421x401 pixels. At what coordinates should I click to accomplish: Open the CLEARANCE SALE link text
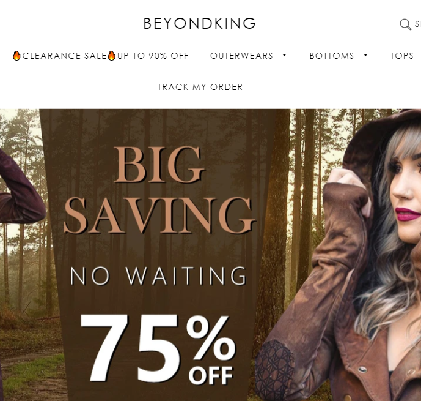(x=64, y=56)
